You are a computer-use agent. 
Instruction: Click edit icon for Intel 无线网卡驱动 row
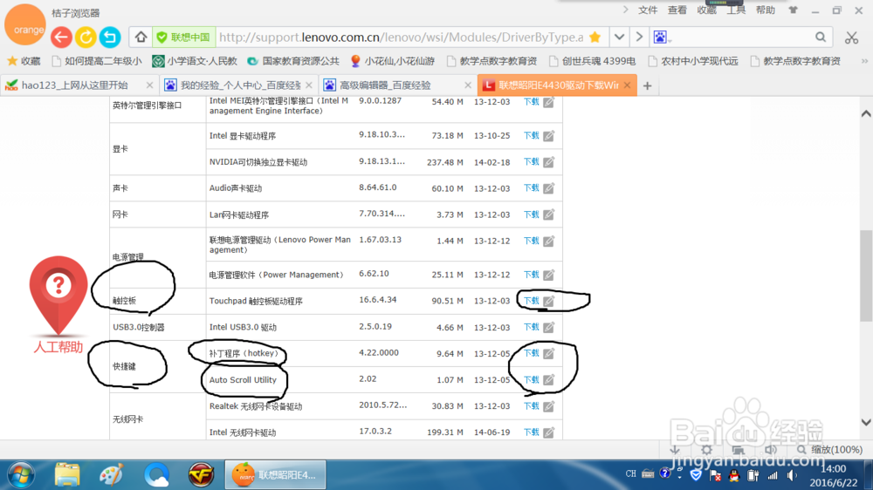549,432
